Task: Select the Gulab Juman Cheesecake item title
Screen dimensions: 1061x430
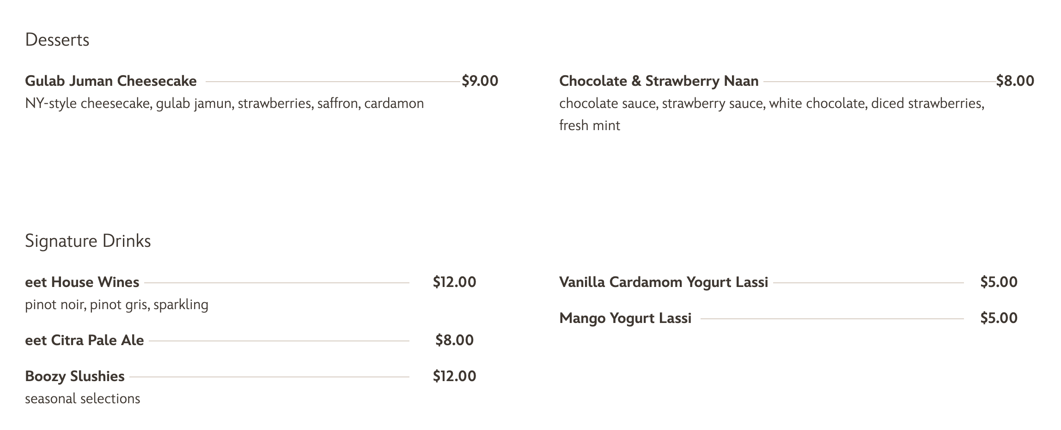Action: coord(111,81)
